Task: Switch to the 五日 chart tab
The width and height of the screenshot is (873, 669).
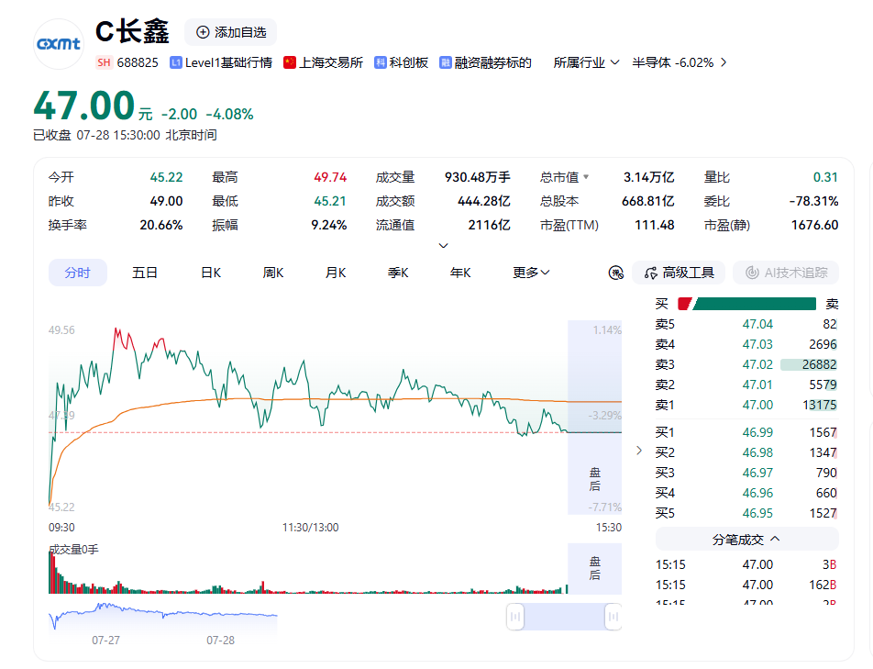Action: pos(144,273)
